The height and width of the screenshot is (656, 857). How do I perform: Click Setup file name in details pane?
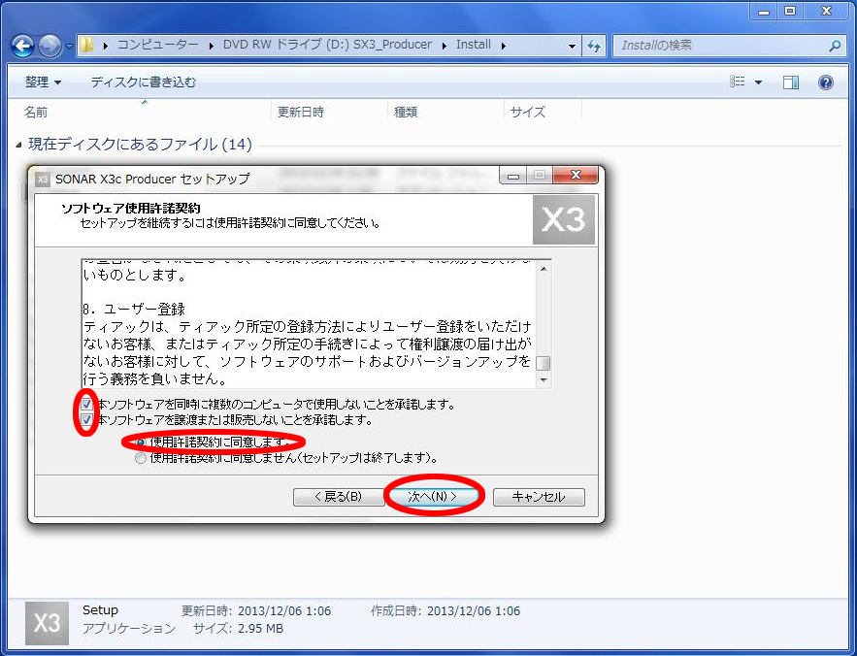click(100, 610)
